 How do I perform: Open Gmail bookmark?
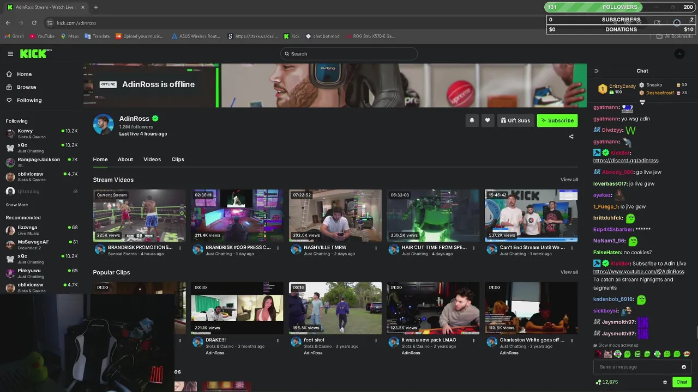14,36
